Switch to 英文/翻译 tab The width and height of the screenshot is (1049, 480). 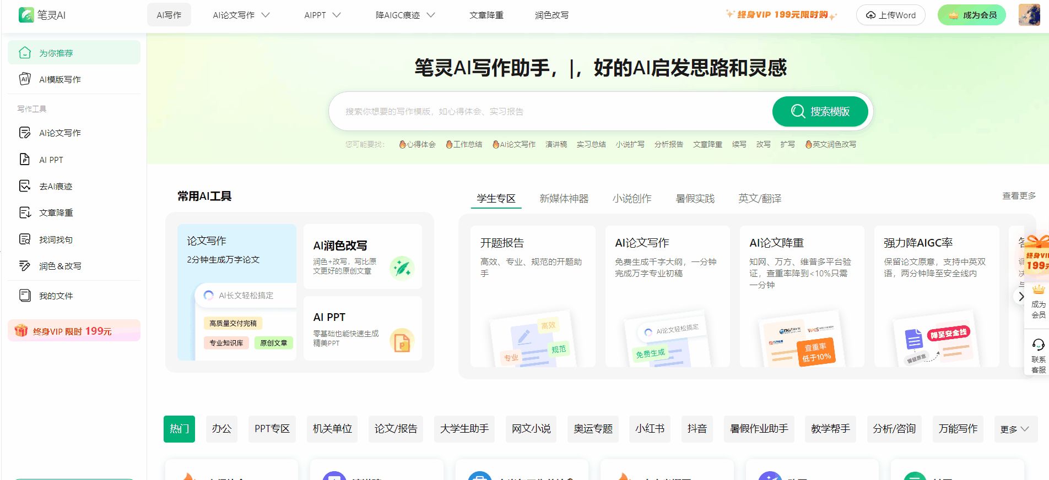tap(760, 199)
